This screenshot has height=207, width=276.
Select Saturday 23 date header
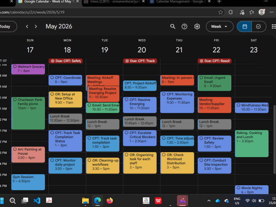tap(254, 50)
